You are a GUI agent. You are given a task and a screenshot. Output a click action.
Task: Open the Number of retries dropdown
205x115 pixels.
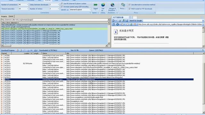[x=58, y=9]
